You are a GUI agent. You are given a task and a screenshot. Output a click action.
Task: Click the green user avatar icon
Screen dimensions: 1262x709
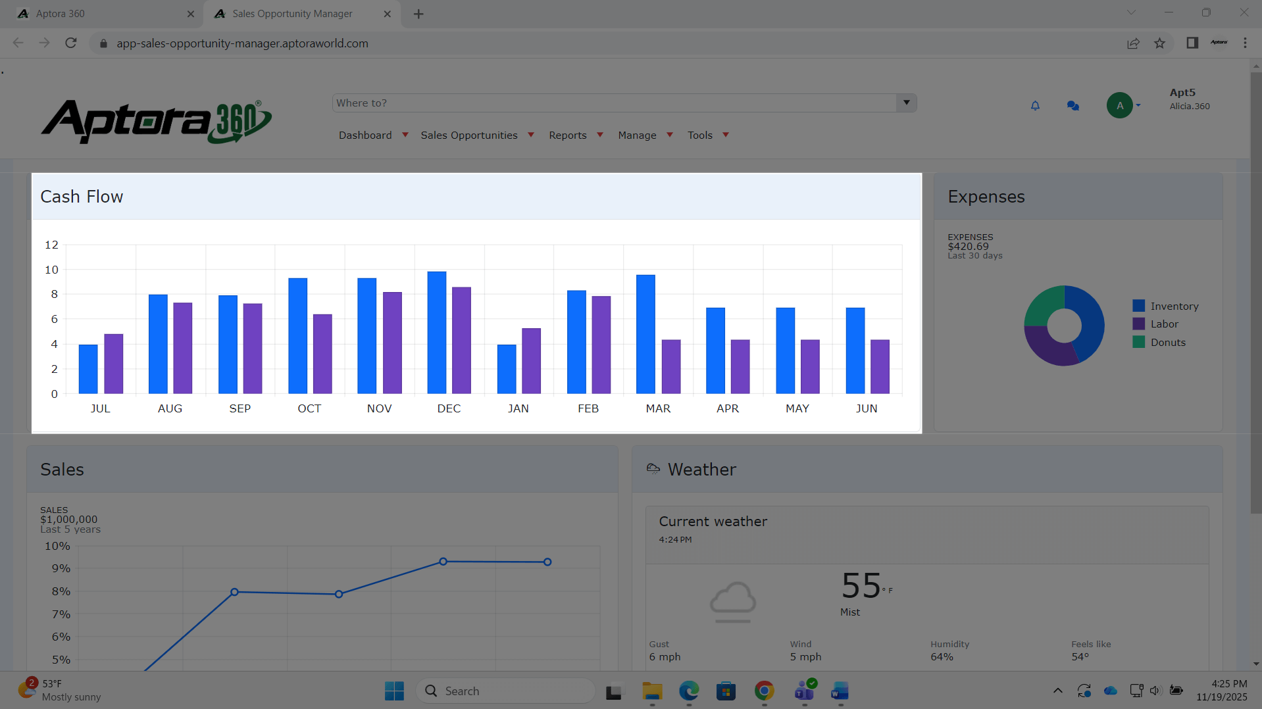(1119, 105)
